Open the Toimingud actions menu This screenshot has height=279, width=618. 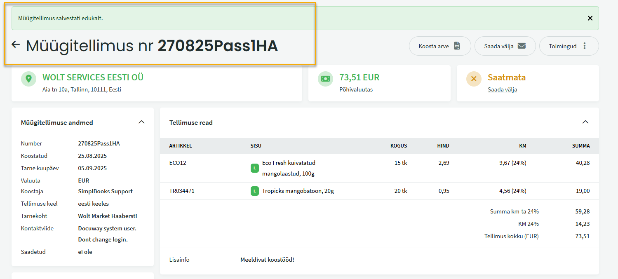coord(569,46)
